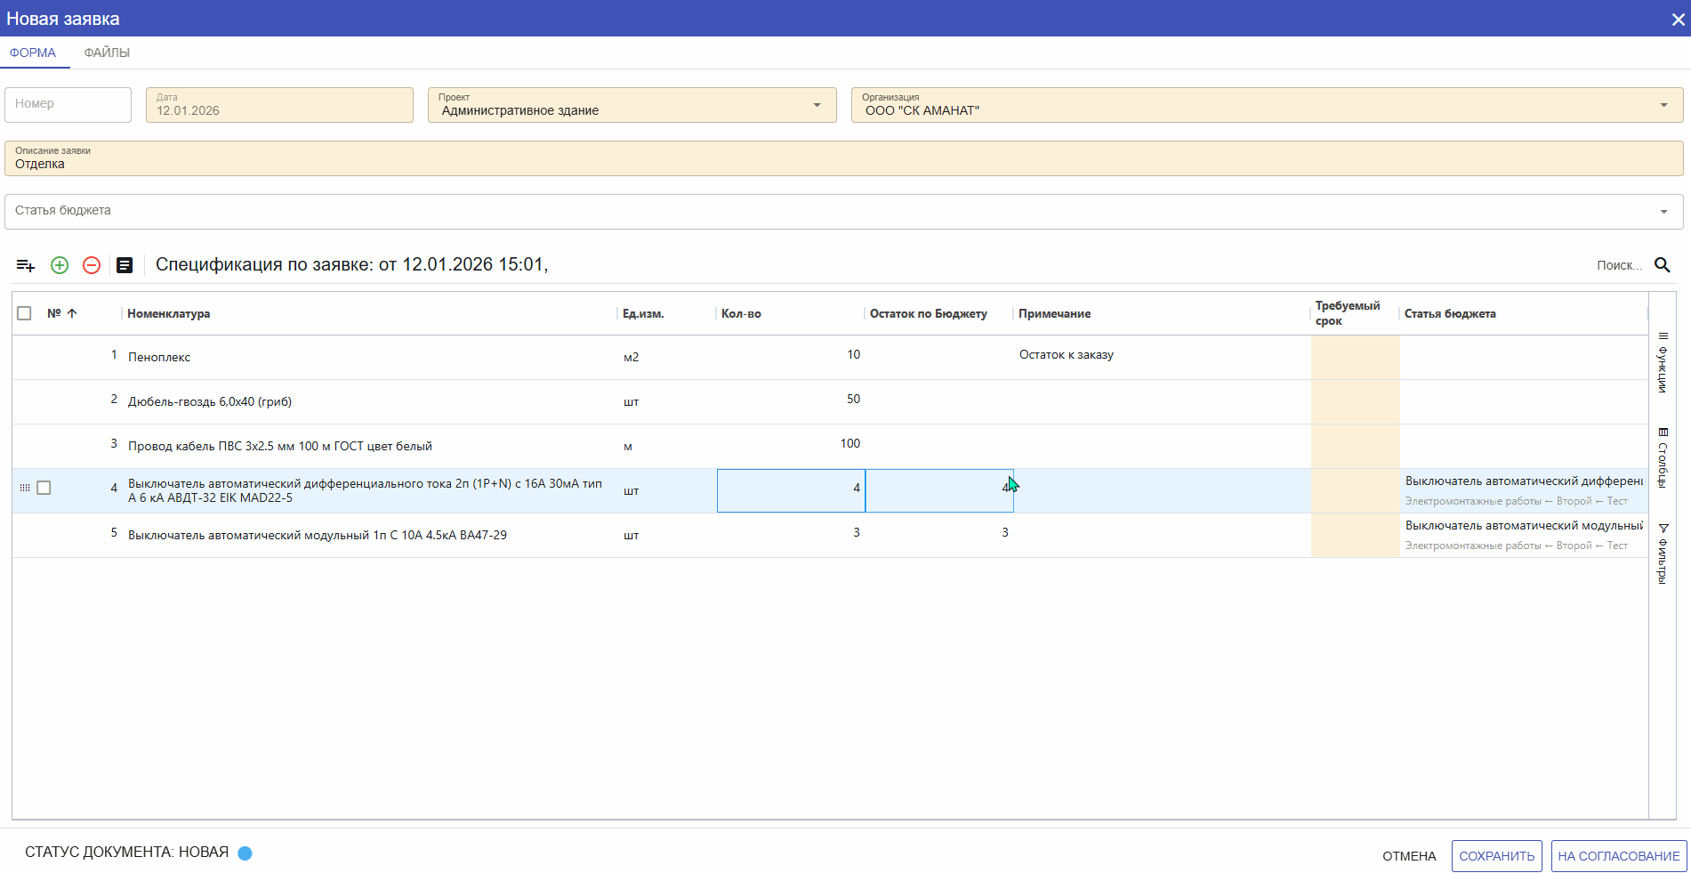Expand the Организация dropdown
This screenshot has width=1691, height=873.
point(1663,105)
